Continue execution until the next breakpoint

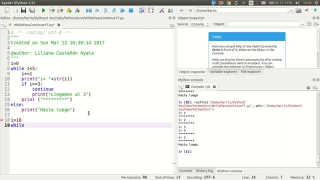tap(122, 10)
